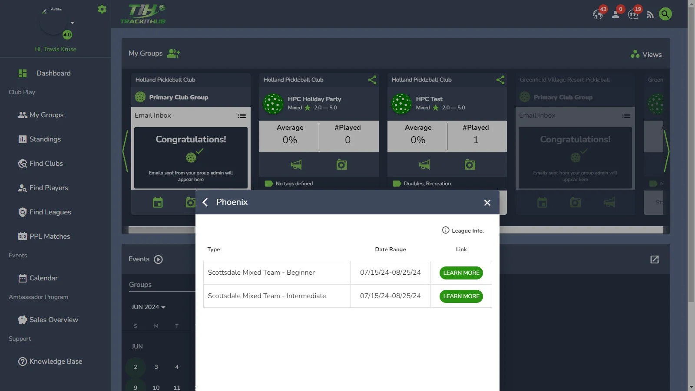Click Learn More for Scottsdale Beginner league
Screen dimensions: 695x391
click(461, 273)
